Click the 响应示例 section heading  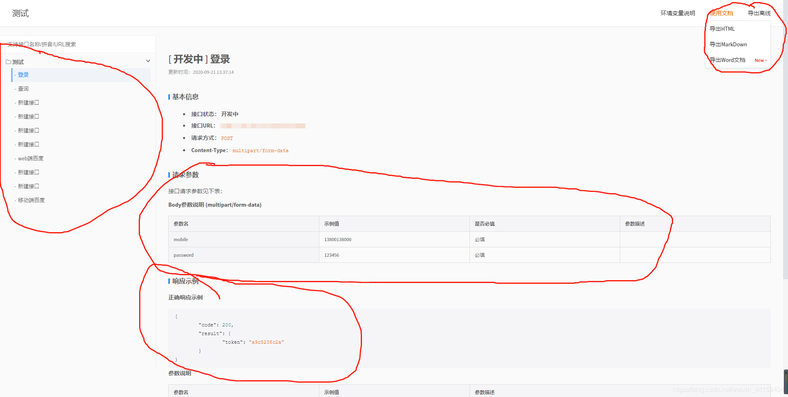[185, 281]
